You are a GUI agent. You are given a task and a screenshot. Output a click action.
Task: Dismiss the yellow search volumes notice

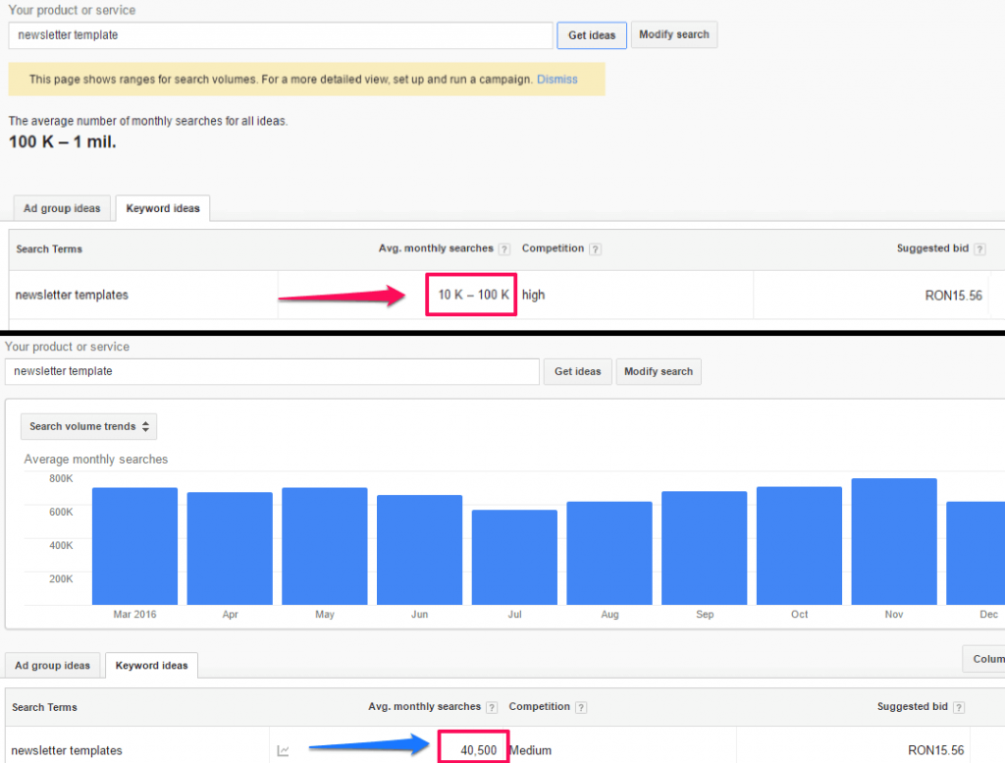pos(556,80)
